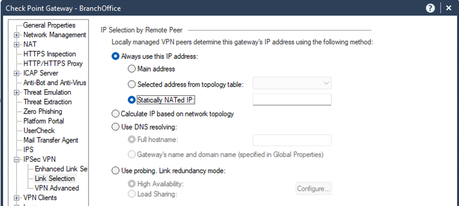Close the Check Point Gateway dialog
This screenshot has width=459, height=206.
[x=448, y=8]
